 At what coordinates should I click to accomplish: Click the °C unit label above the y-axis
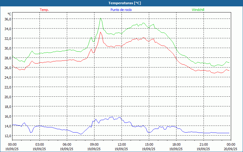tap(9, 14)
